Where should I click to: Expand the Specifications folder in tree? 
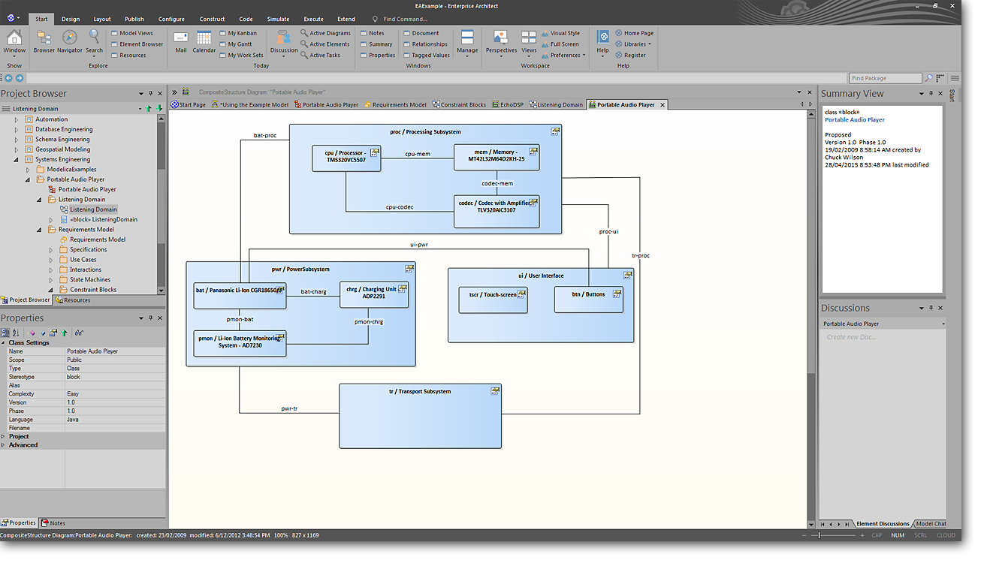[x=52, y=250]
